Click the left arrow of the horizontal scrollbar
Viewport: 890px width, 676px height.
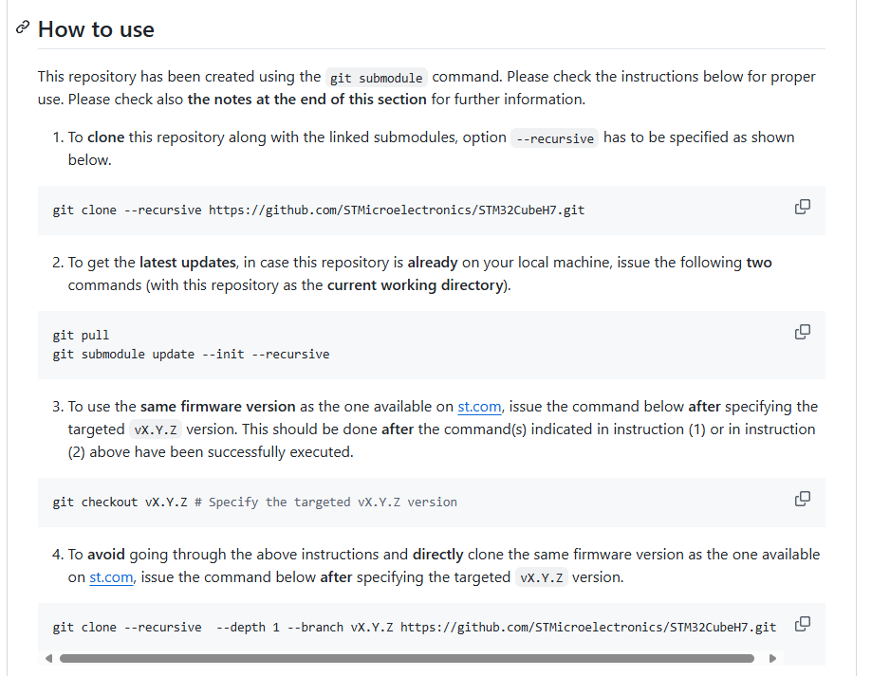coord(48,658)
